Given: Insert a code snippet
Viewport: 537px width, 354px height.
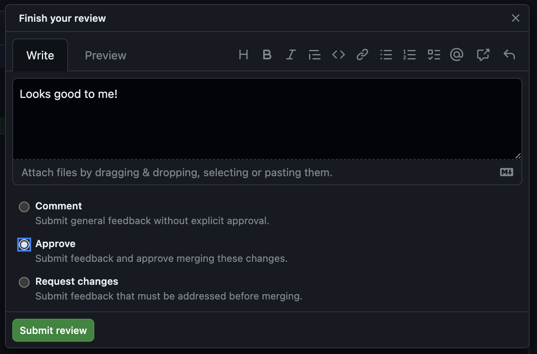Looking at the screenshot, I should click(338, 54).
